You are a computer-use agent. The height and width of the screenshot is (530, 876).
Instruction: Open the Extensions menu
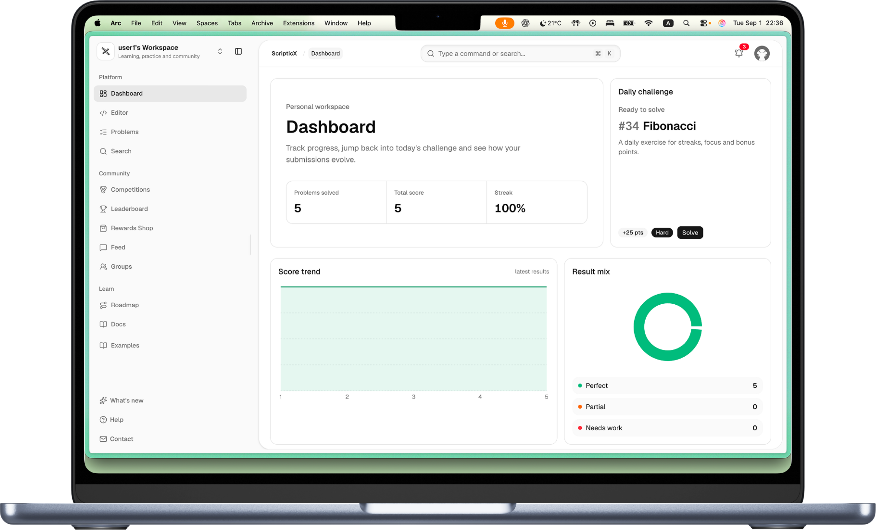pyautogui.click(x=299, y=23)
